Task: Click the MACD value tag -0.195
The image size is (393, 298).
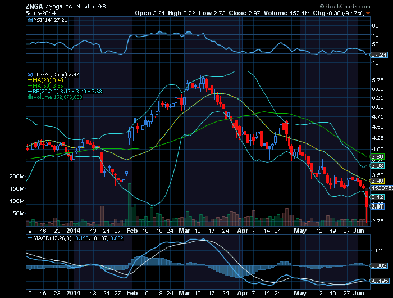Action: (x=380, y=281)
